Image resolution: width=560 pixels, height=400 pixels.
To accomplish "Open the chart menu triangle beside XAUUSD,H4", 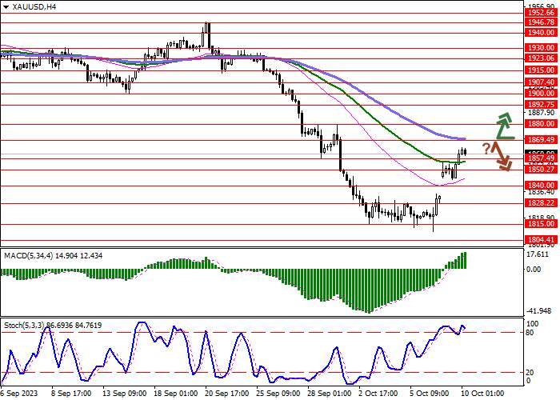I will pos(6,6).
